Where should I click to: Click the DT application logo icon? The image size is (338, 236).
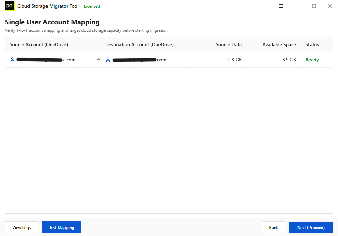tap(10, 6)
